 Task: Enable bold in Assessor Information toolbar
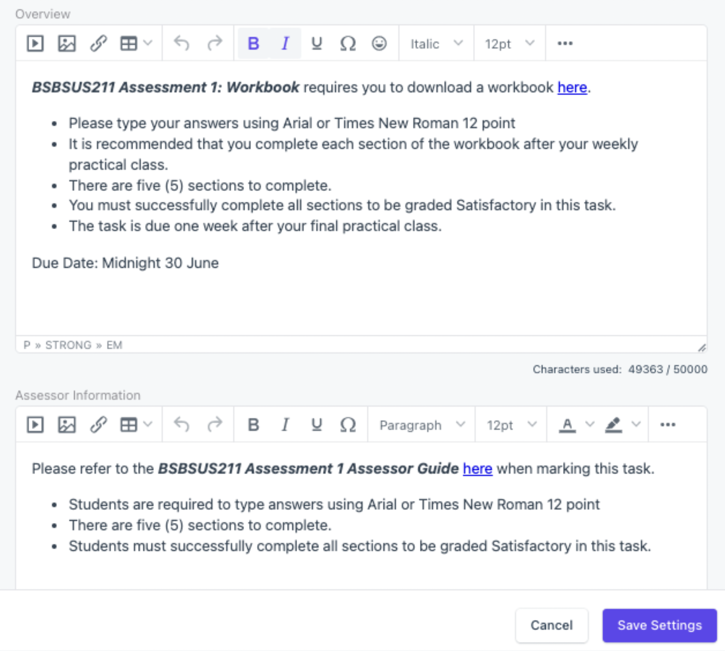[253, 425]
